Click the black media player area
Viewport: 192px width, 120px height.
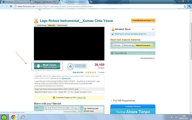(69, 43)
